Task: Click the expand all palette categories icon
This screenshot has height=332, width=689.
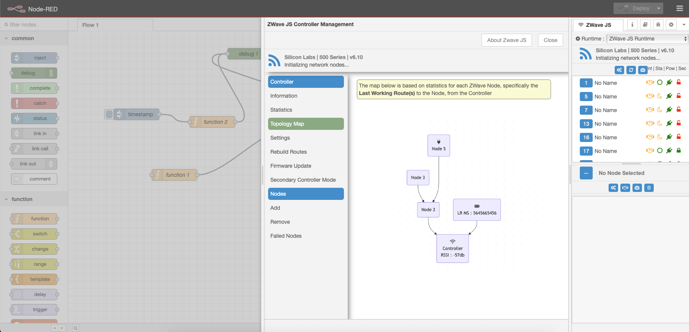Action: pyautogui.click(x=62, y=328)
